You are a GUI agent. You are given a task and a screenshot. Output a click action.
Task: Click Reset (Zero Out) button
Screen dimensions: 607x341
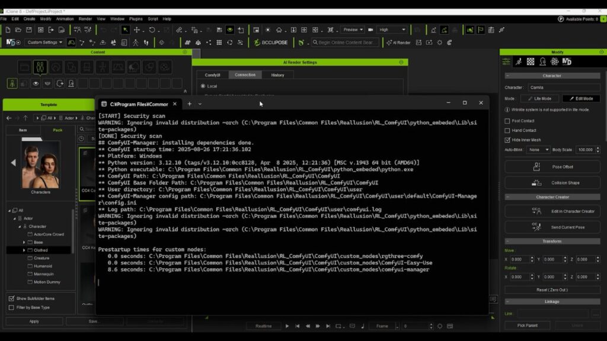click(552, 290)
